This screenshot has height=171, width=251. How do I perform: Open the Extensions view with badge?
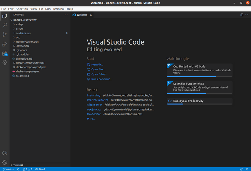[5, 53]
